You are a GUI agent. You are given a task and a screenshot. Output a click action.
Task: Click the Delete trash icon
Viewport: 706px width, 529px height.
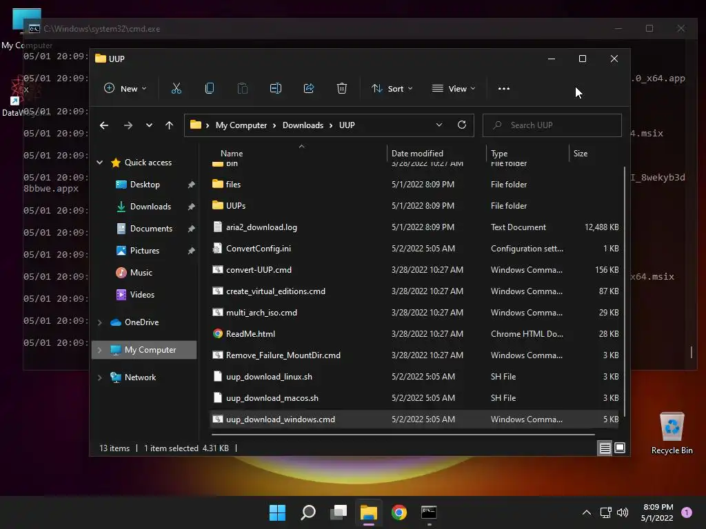tap(342, 89)
